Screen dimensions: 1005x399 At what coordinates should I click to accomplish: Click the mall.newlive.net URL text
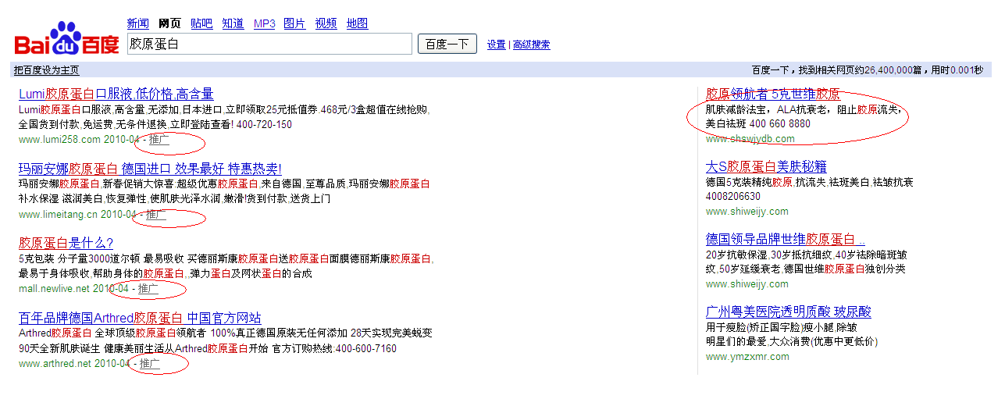pyautogui.click(x=54, y=289)
